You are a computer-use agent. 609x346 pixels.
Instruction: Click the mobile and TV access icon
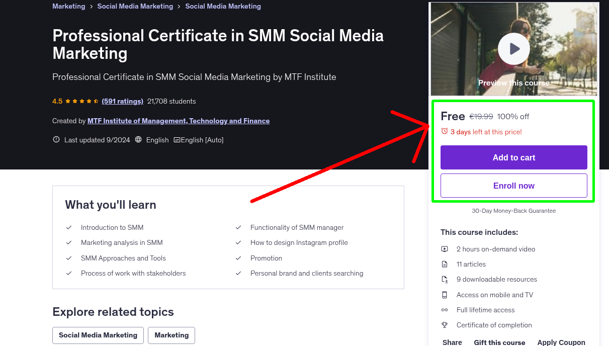[x=445, y=295]
